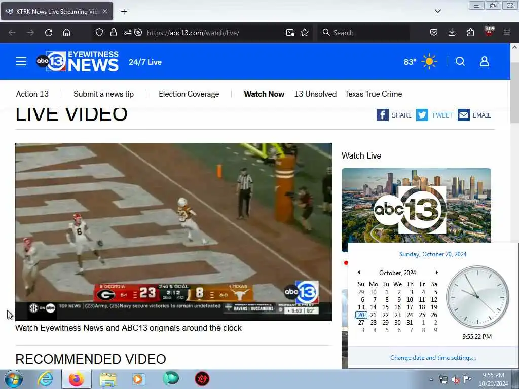Click the browser forward arrow
The image size is (519, 389).
(30, 33)
